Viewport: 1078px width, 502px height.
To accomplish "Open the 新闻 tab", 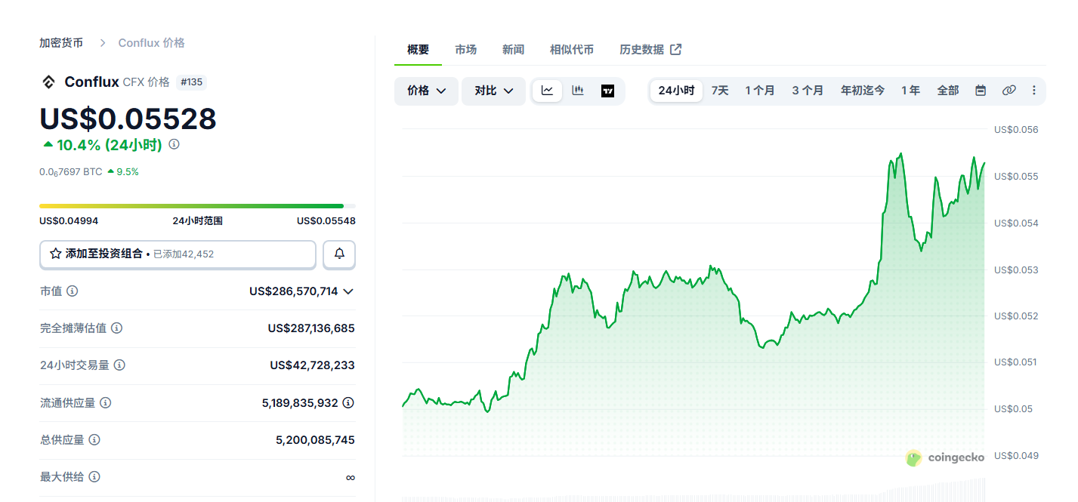I will click(513, 50).
